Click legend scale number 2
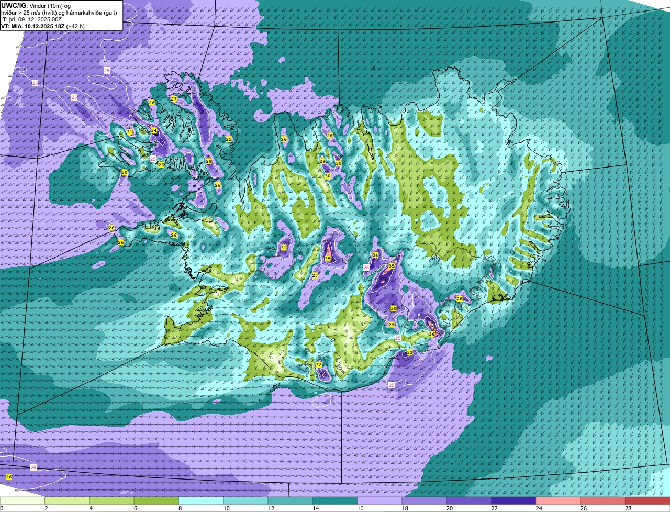 tap(46, 508)
